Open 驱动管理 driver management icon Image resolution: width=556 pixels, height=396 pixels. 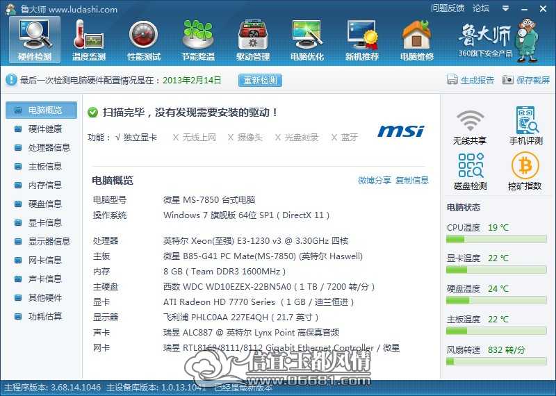pyautogui.click(x=253, y=40)
